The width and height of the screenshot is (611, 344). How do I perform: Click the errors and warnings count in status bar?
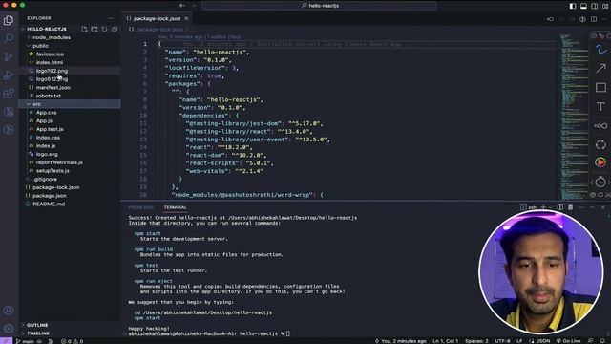(x=73, y=341)
